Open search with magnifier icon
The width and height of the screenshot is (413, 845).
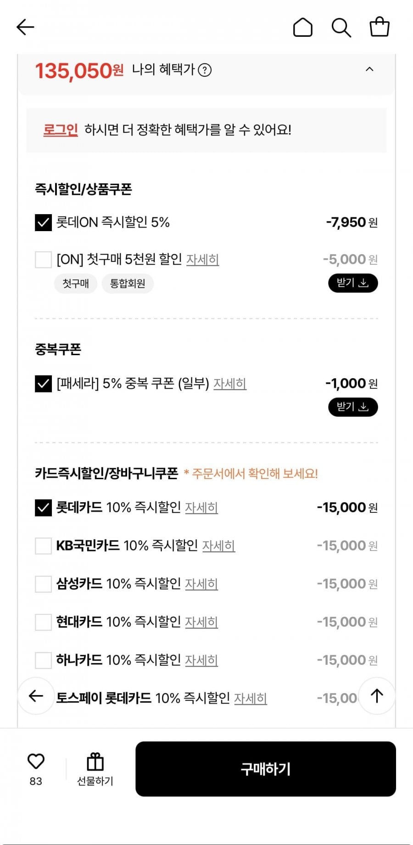tap(341, 27)
